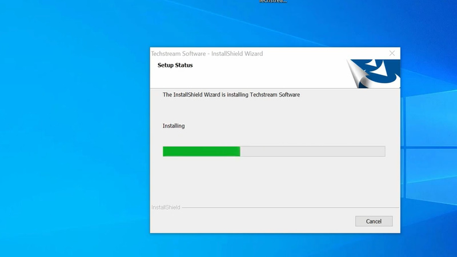Click the leading edge of the green progress fill
Screen dimensions: 457x257
tap(239, 151)
